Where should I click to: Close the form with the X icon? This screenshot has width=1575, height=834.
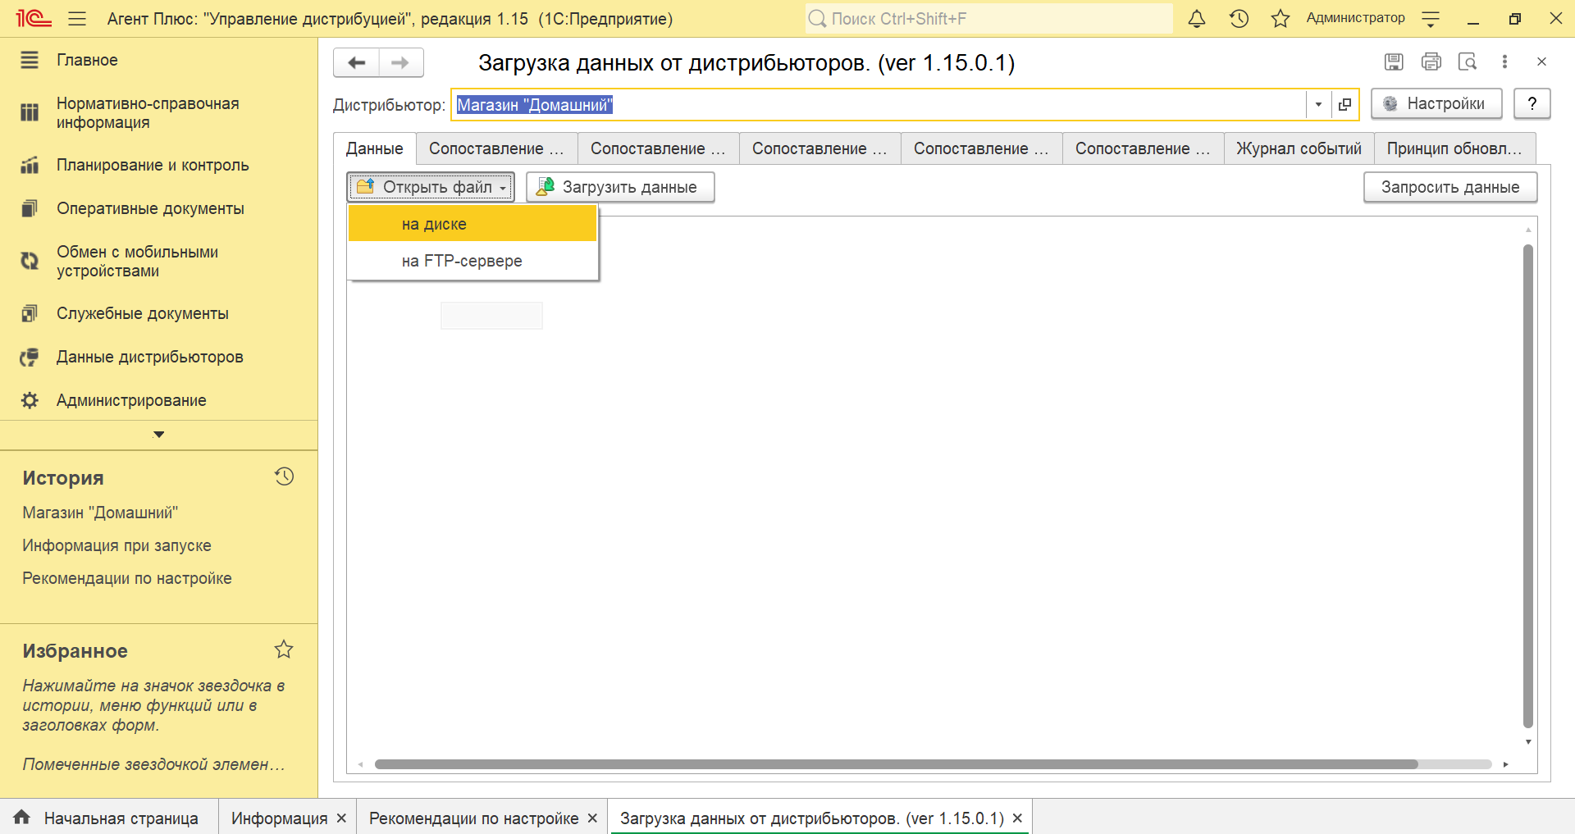[x=1541, y=62]
